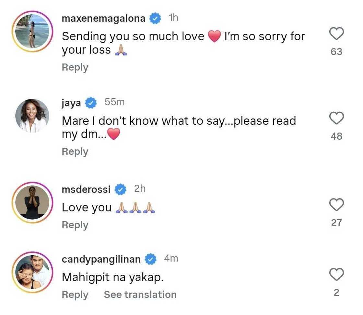
Task: Reply to jaya's comment
Action: pos(75,152)
